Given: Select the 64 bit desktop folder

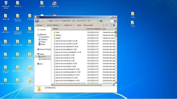Looking at the screenshot, I should pyautogui.click(x=133, y=15).
